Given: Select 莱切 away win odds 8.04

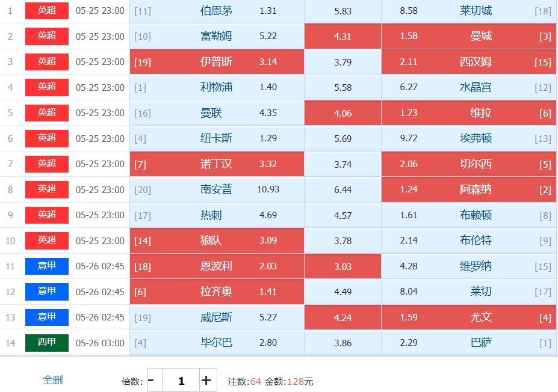Looking at the screenshot, I should tap(469, 292).
